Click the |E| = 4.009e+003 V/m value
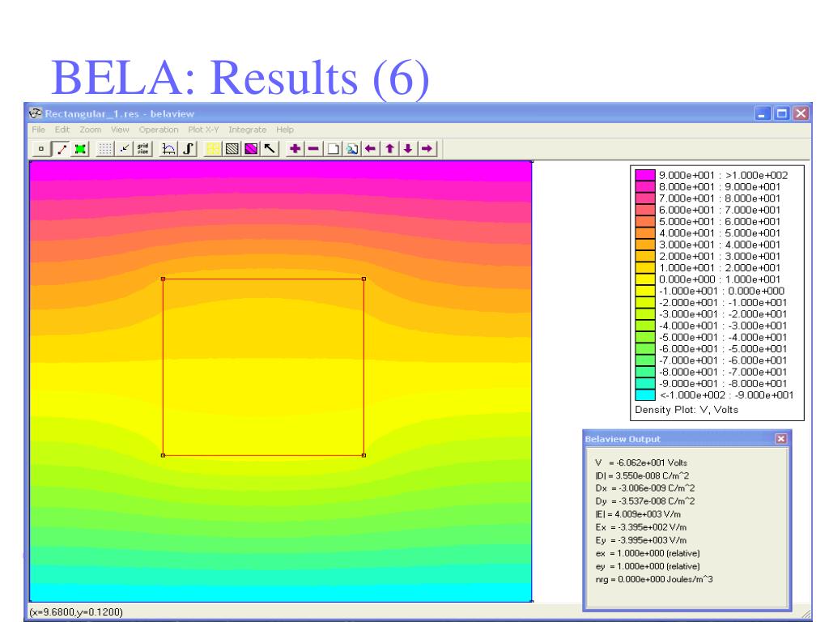829x622 pixels. pos(638,514)
